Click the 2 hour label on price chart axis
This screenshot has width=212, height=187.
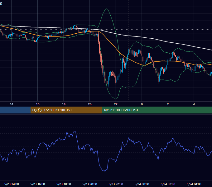[x=168, y=104]
